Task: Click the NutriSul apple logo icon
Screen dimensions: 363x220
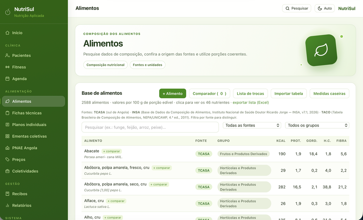Action: tap(8, 12)
